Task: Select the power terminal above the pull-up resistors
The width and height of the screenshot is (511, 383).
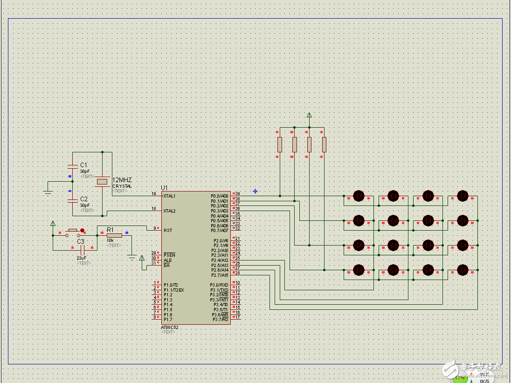Action: pyautogui.click(x=309, y=115)
